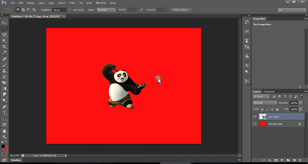The width and height of the screenshot is (308, 164).
Task: Select the Rectangular Marquee tool in toolbox
Action: click(4, 29)
